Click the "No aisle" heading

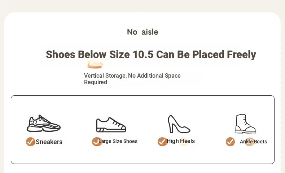(x=143, y=32)
